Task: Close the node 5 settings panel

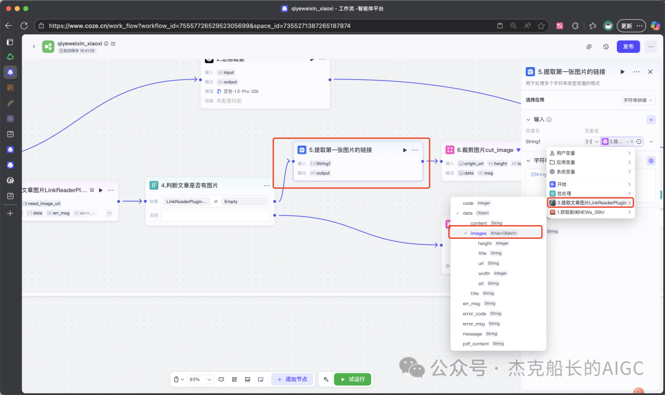Action: pos(650,71)
